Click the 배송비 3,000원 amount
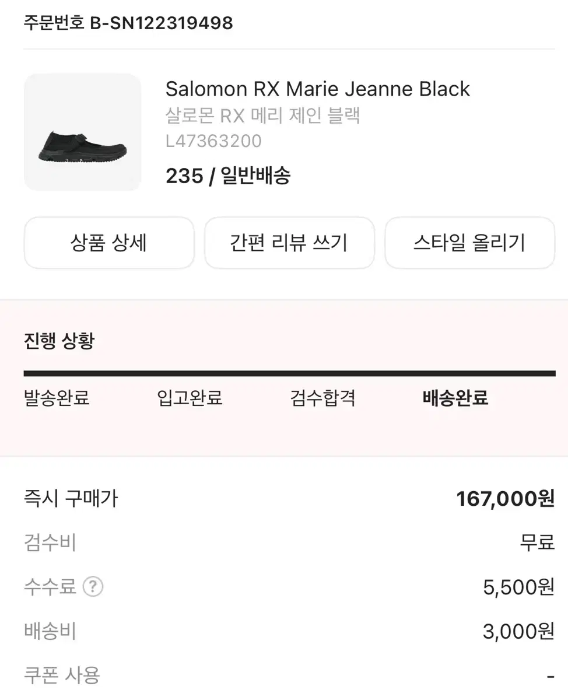The height and width of the screenshot is (700, 568). (518, 631)
